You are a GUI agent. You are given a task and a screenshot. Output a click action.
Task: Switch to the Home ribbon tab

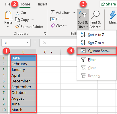point(25,4)
